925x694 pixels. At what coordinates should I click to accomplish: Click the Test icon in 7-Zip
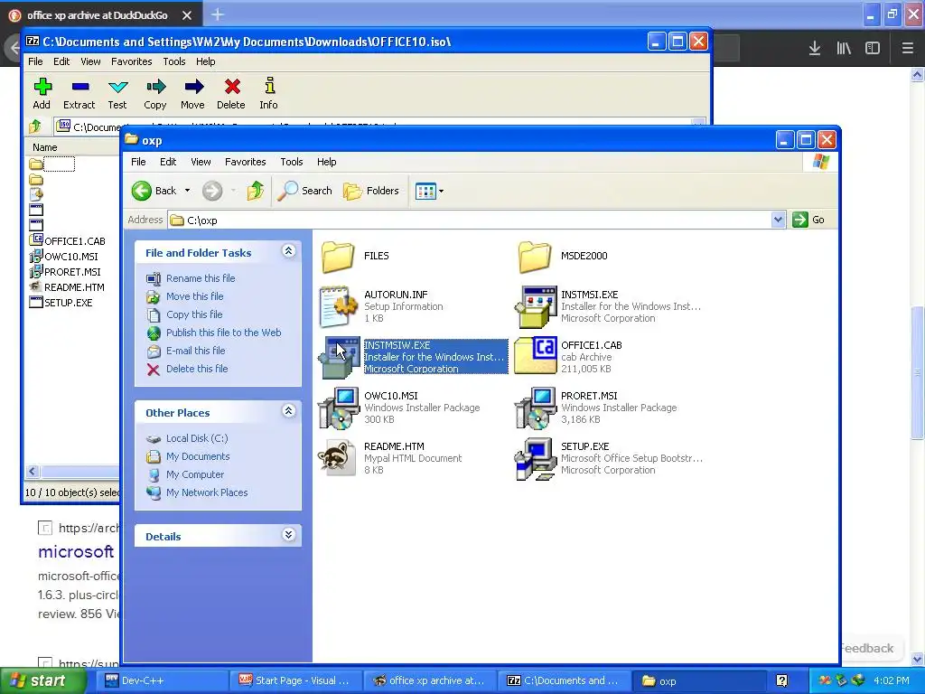point(118,87)
